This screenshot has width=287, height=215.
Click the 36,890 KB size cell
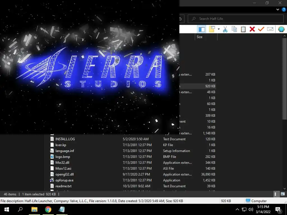(x=208, y=174)
